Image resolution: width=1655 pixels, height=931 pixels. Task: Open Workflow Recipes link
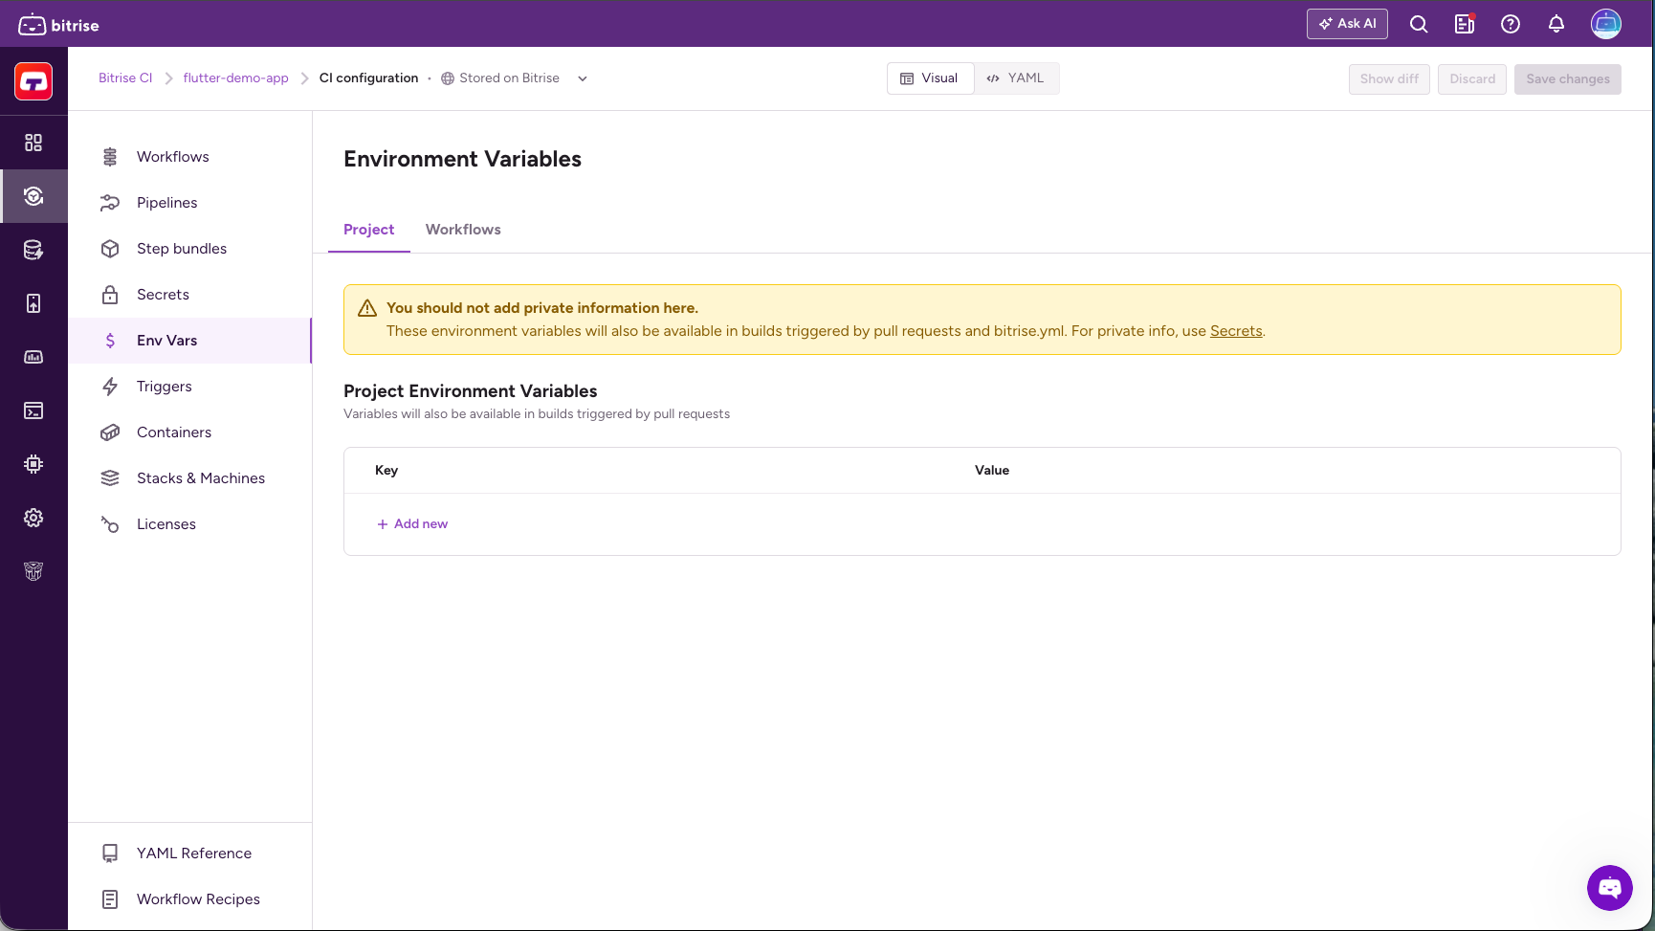pyautogui.click(x=189, y=899)
